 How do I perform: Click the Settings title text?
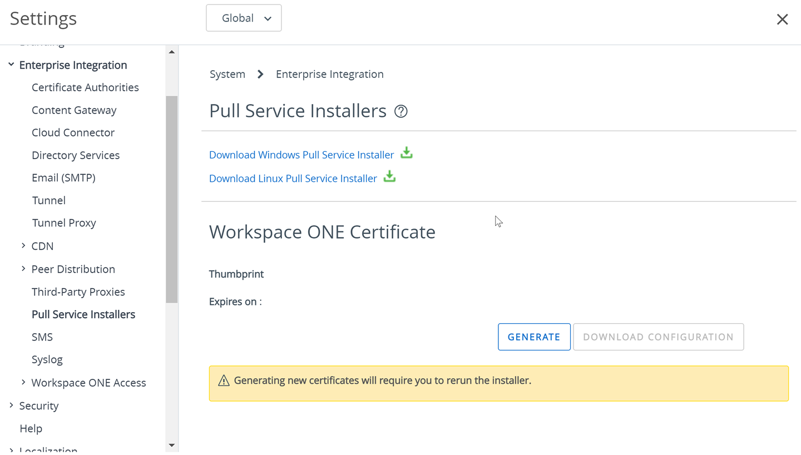pos(43,18)
